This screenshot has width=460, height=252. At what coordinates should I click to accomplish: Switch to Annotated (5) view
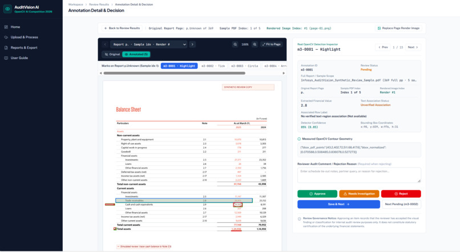pyautogui.click(x=136, y=54)
